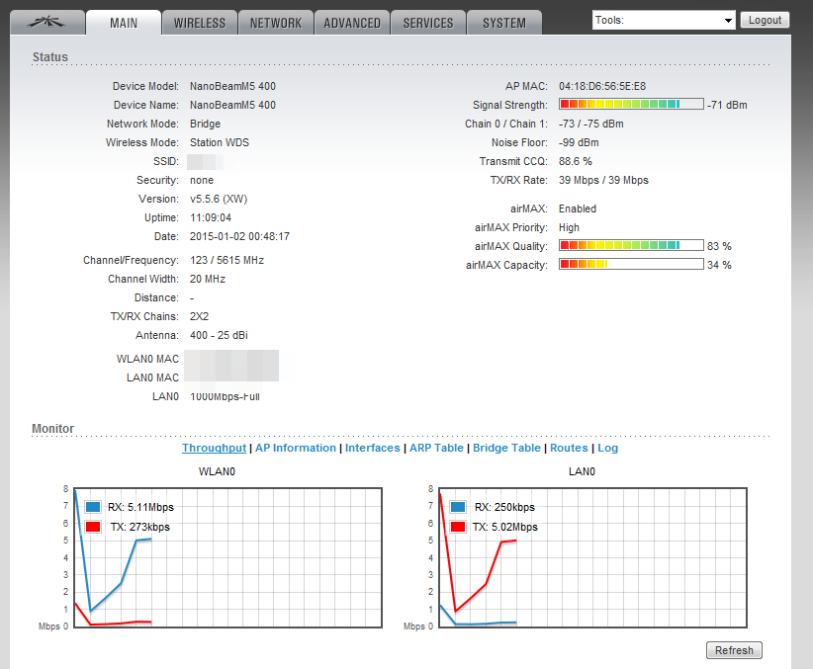The image size is (813, 669).
Task: Click the Device Model value NanoBeamM5 400
Action: [x=232, y=86]
